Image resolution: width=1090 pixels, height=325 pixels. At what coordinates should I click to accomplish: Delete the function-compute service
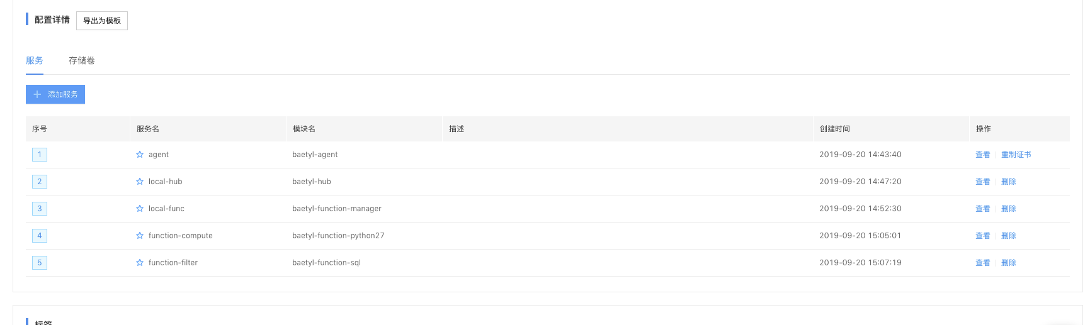(x=1009, y=236)
